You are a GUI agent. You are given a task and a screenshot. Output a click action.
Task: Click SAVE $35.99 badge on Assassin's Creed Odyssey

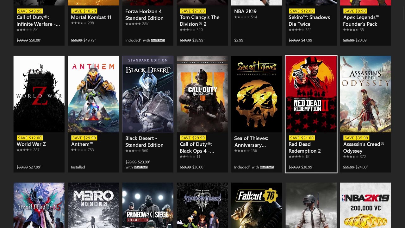(x=356, y=138)
